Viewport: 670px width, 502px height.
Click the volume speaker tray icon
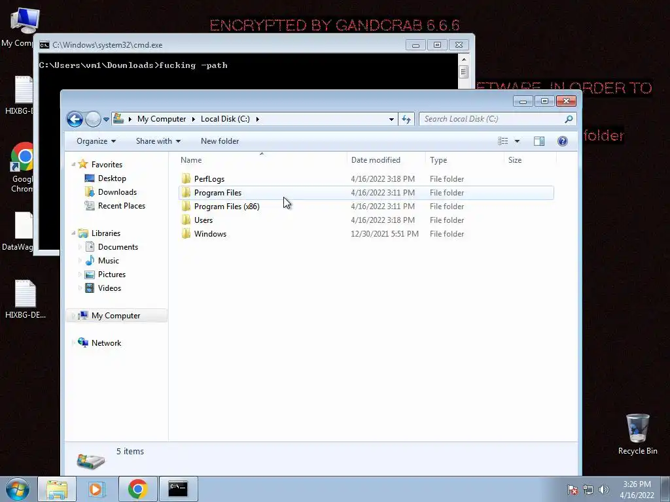pyautogui.click(x=603, y=490)
